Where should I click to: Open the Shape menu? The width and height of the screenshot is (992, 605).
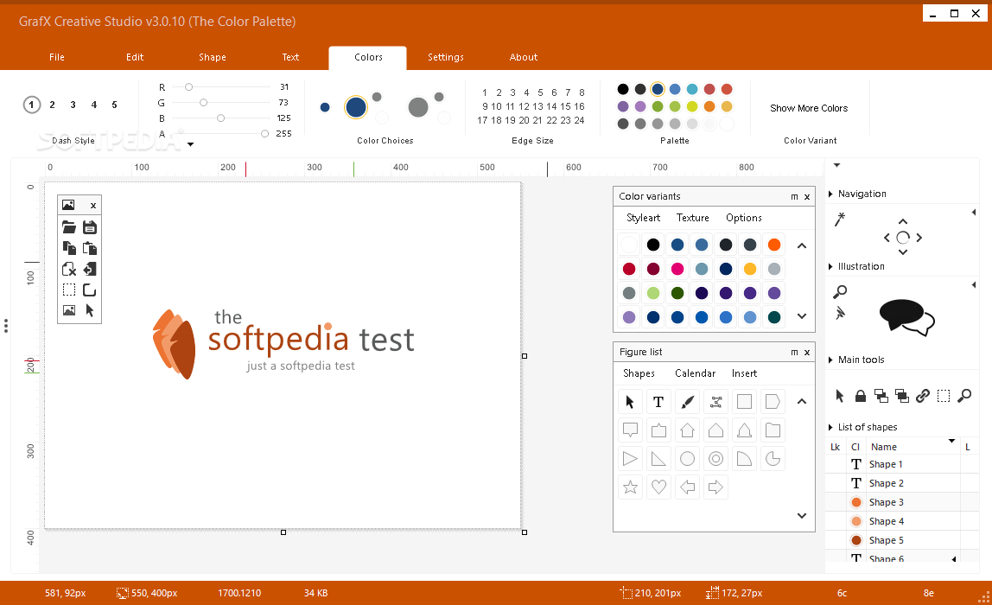[213, 57]
